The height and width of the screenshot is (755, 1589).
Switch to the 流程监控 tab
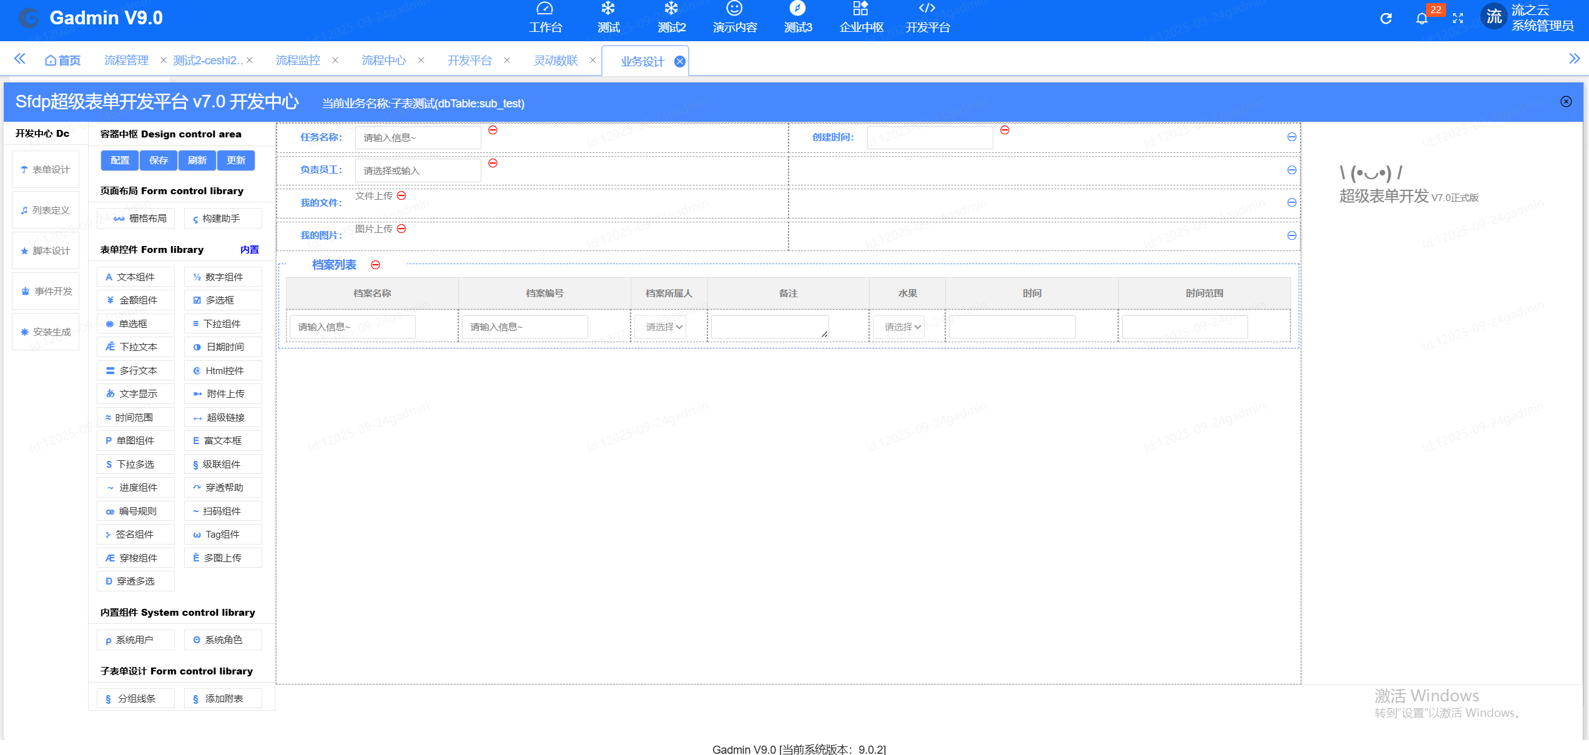(x=298, y=61)
